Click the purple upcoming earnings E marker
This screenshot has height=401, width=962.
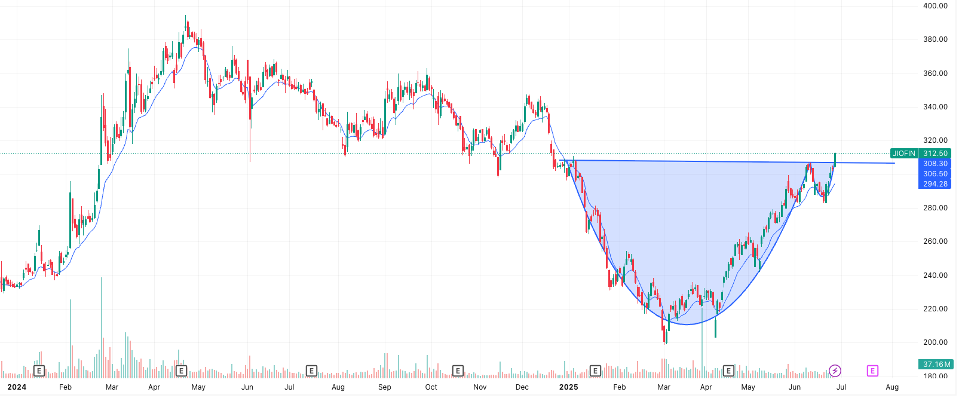(x=872, y=371)
